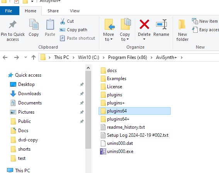Click the red Delete icon
219x173 pixels.
coord(144,24)
